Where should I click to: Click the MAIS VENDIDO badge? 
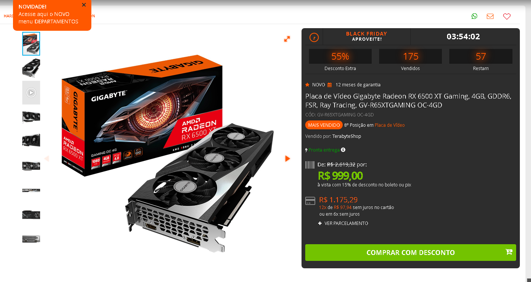(324, 125)
